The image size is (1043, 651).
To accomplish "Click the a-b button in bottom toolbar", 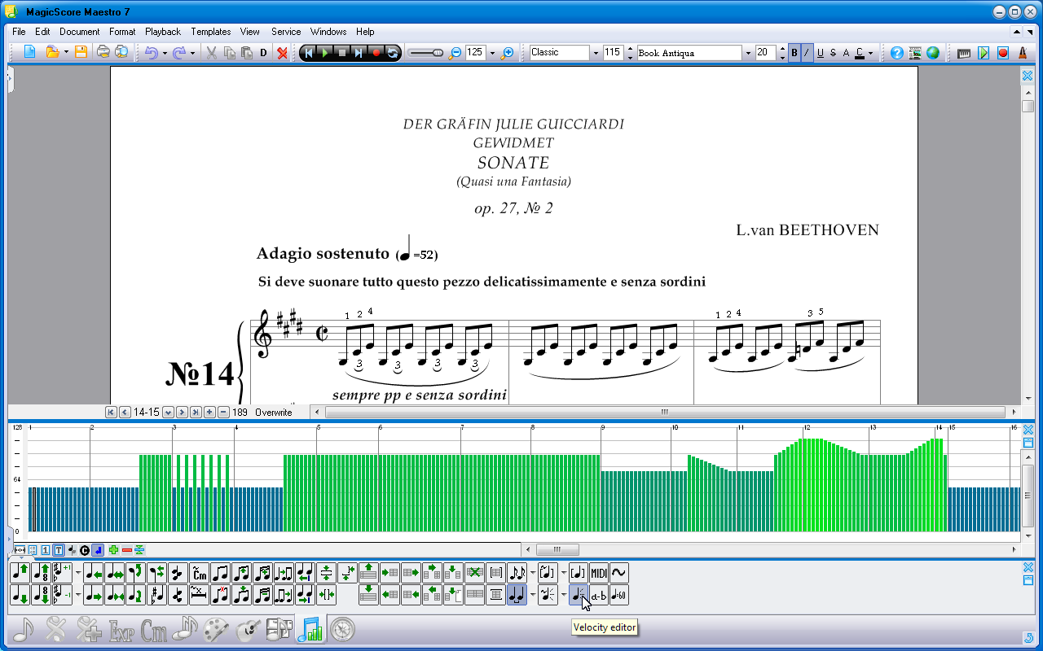I will pos(599,595).
